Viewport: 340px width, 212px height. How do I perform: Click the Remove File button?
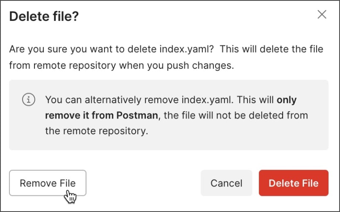48,183
